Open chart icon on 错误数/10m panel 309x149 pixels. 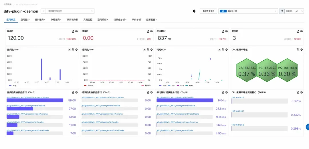[144, 49]
